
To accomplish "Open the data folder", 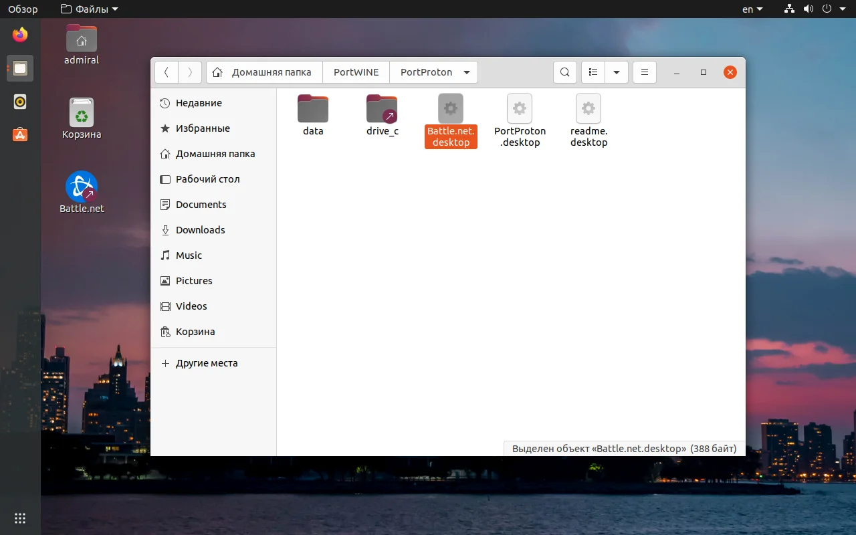I will click(x=313, y=110).
